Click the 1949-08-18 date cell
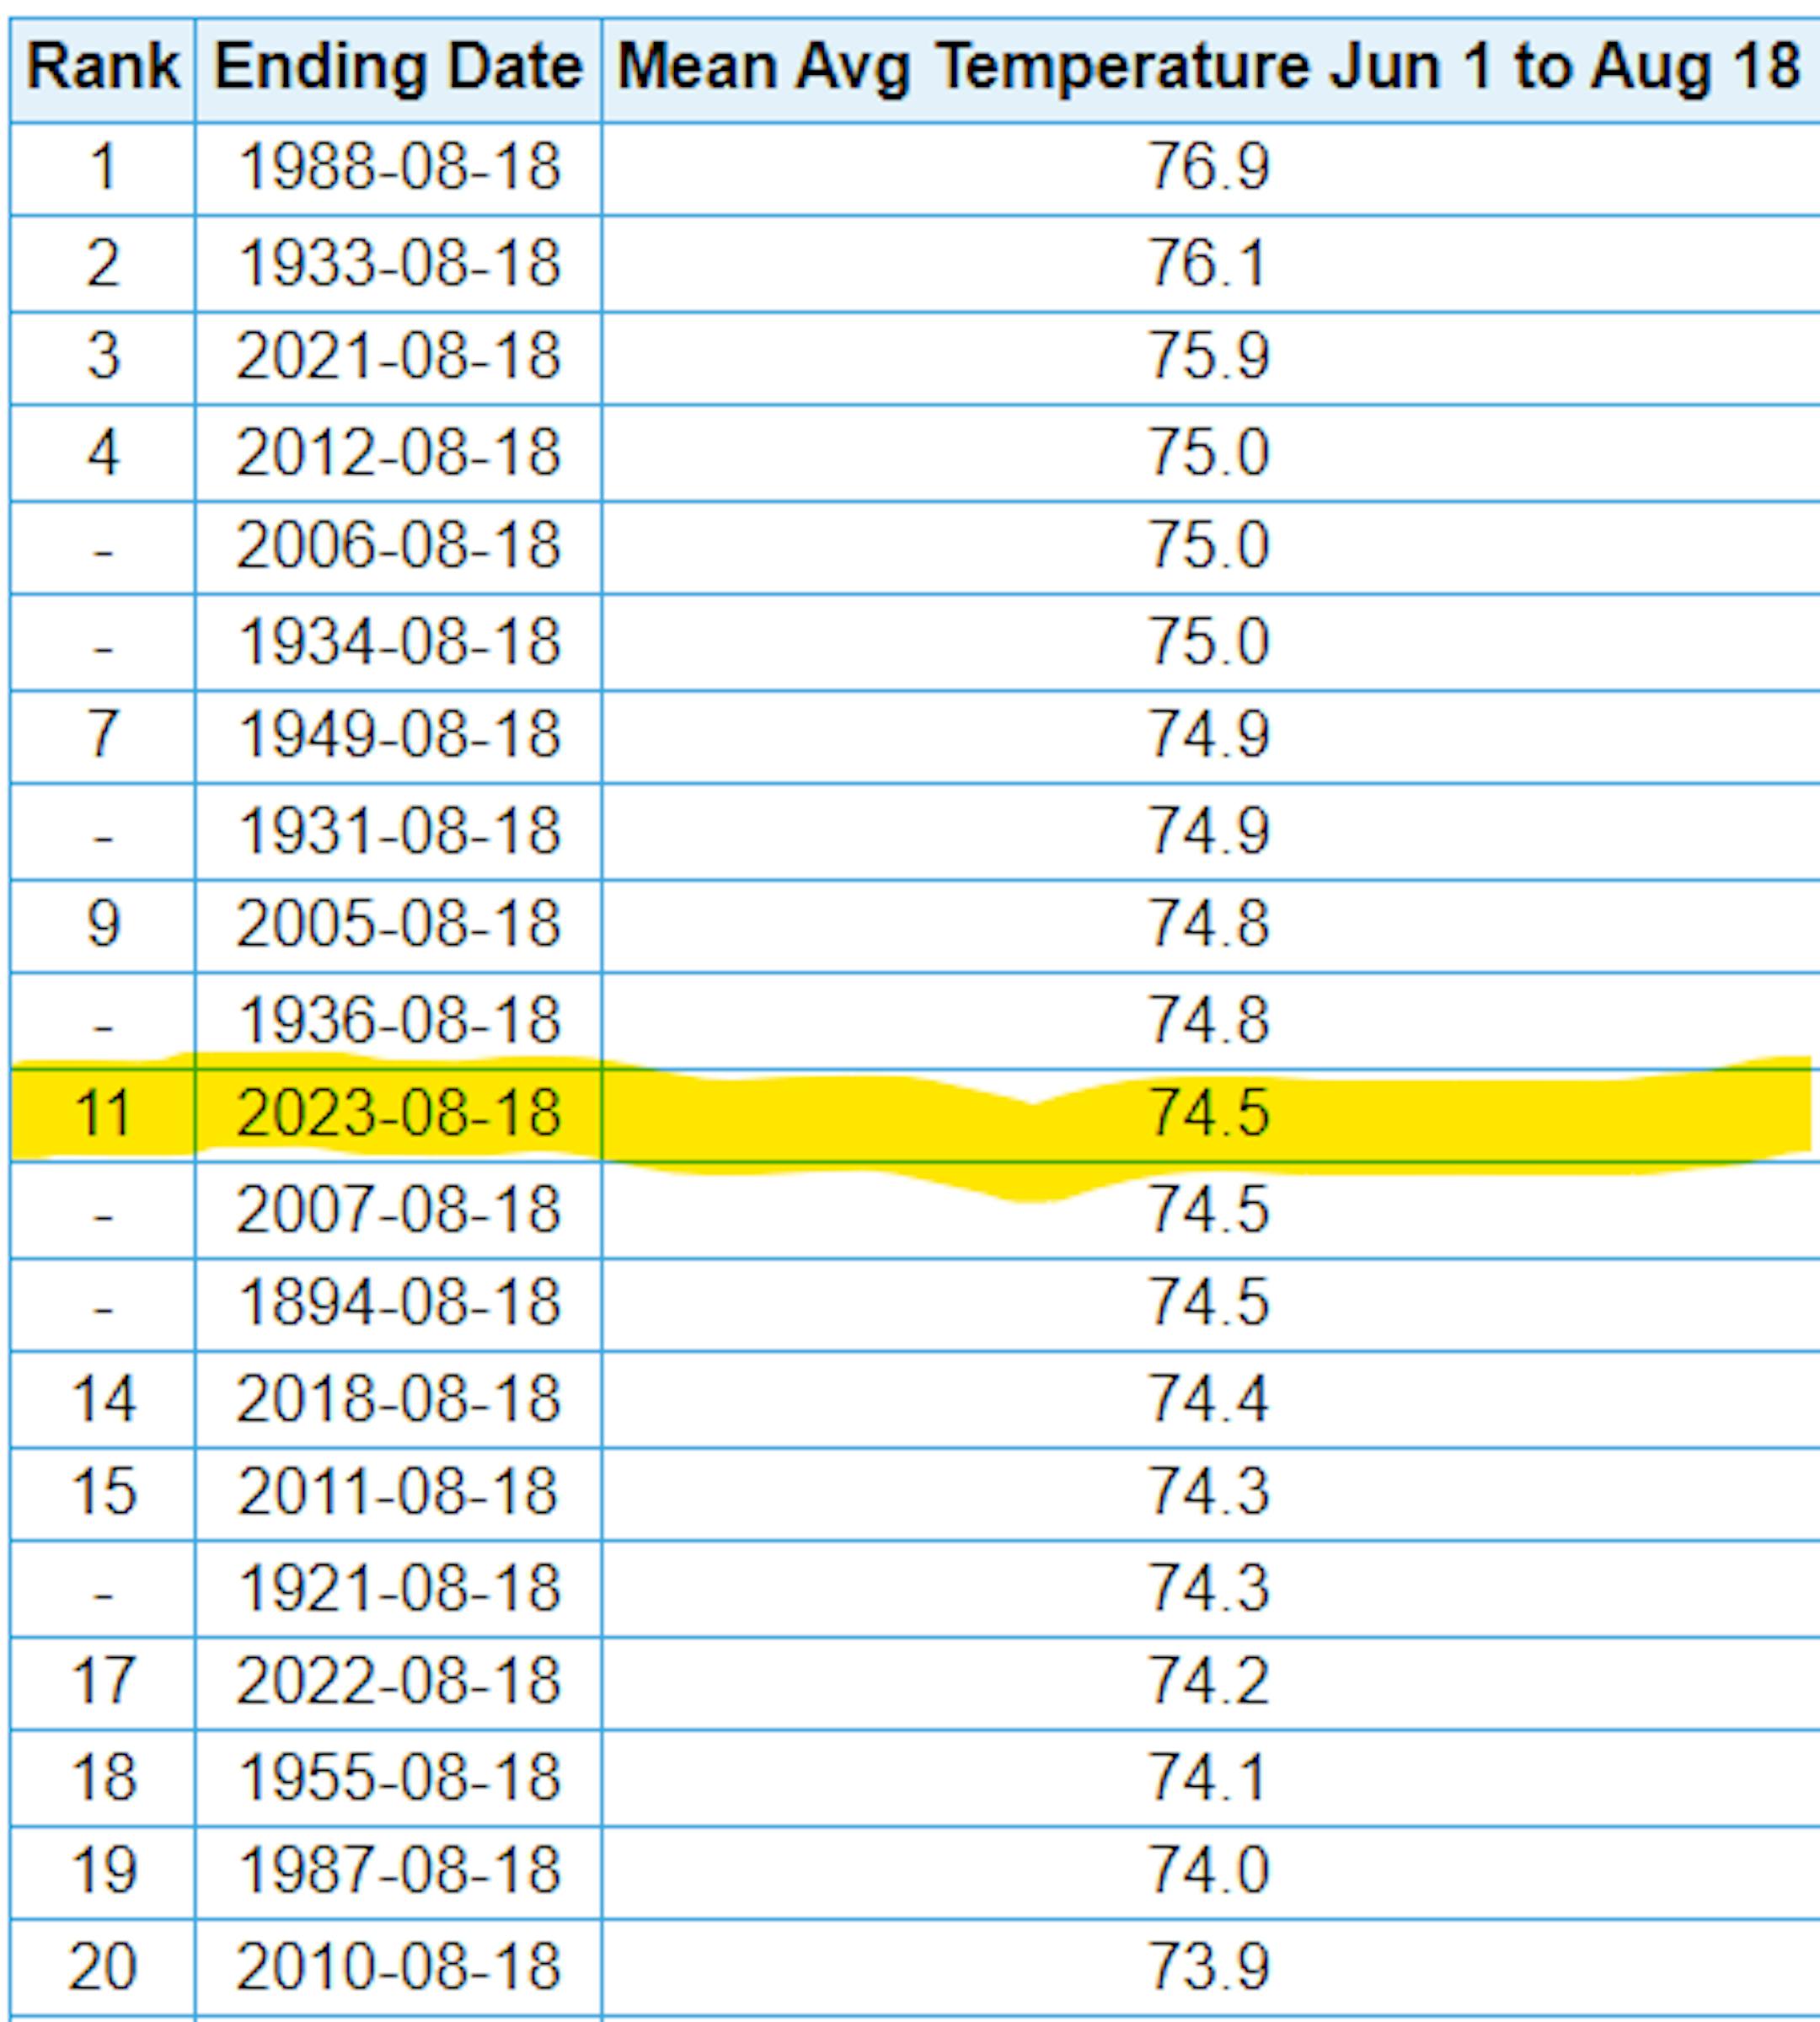This screenshot has width=1820, height=2022. pos(398,734)
